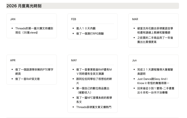Click the 第一個自己的數位商品賣出 bullet
The height and width of the screenshot is (118, 187).
[93, 90]
